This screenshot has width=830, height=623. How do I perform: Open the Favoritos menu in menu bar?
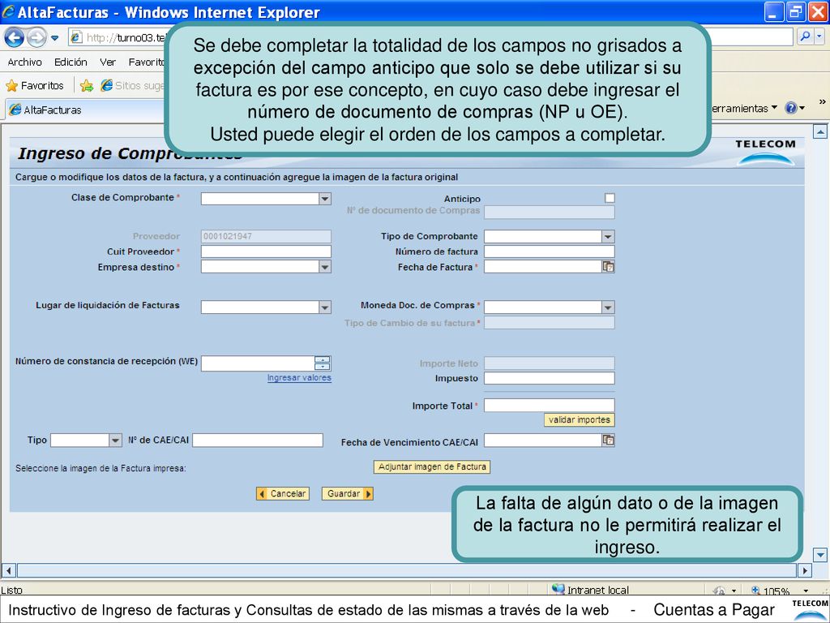(x=147, y=62)
